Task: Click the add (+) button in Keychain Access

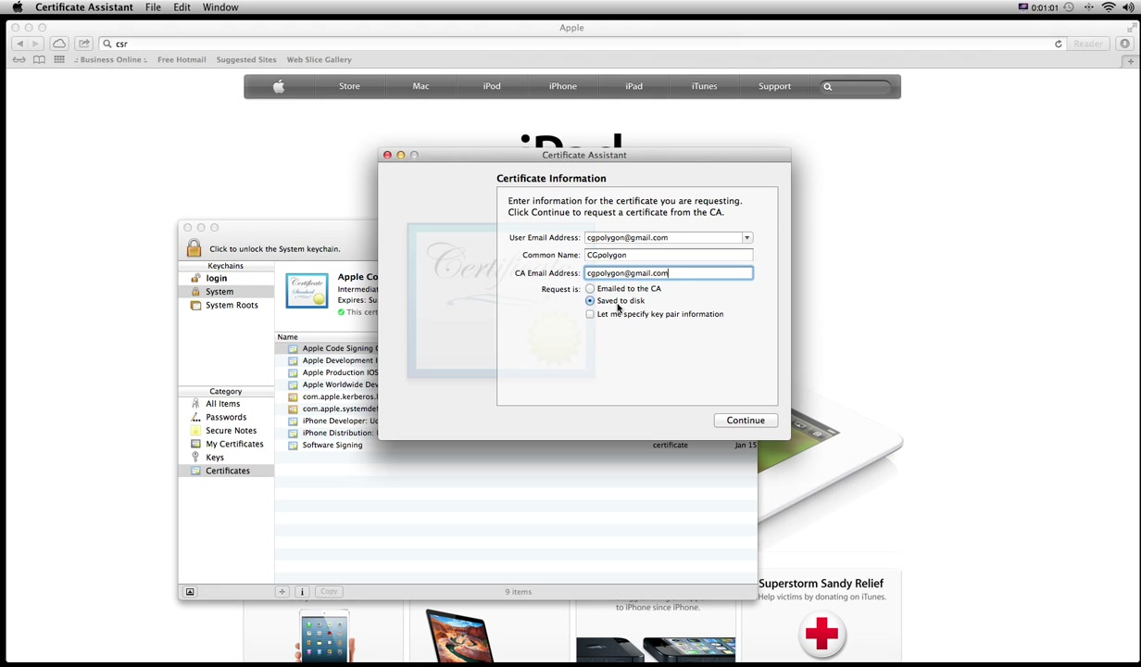Action: pos(282,591)
